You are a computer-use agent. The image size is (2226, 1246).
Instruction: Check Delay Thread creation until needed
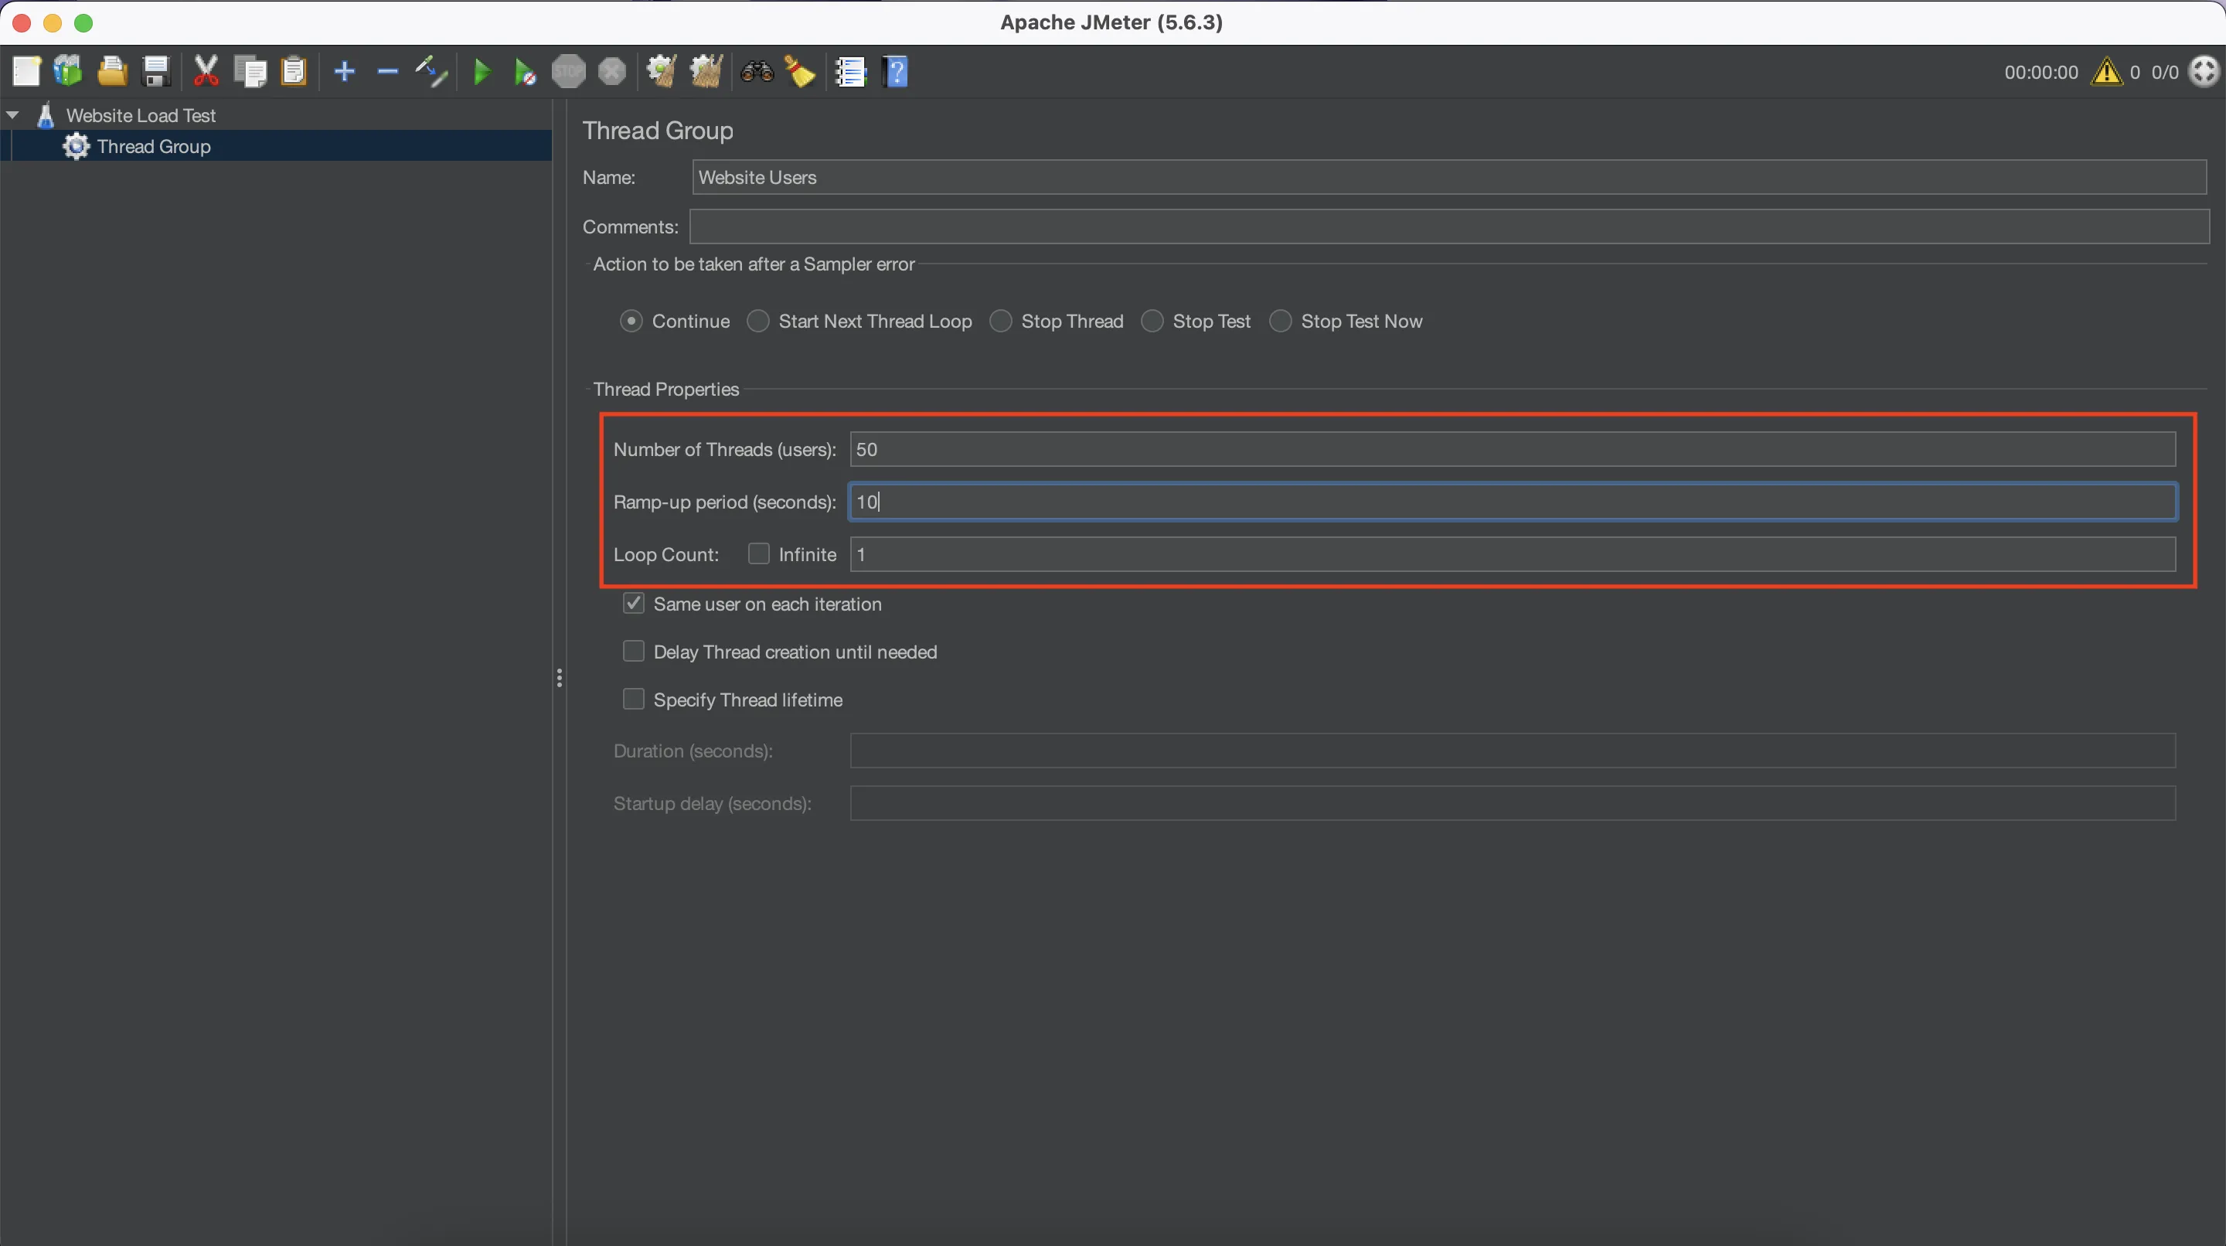pyautogui.click(x=634, y=652)
